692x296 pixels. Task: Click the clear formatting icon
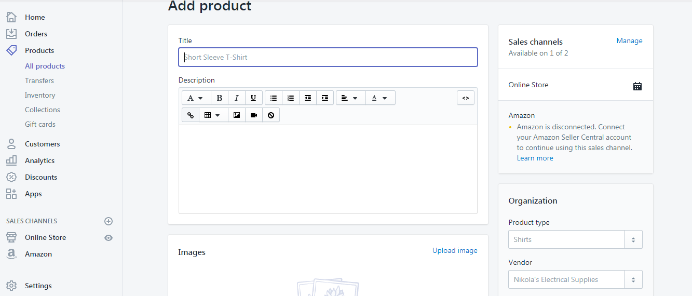[271, 115]
